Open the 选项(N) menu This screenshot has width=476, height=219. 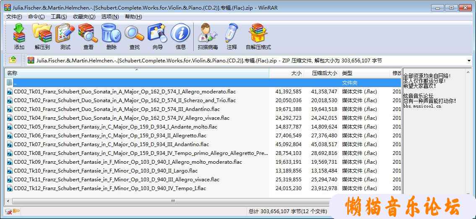point(110,17)
